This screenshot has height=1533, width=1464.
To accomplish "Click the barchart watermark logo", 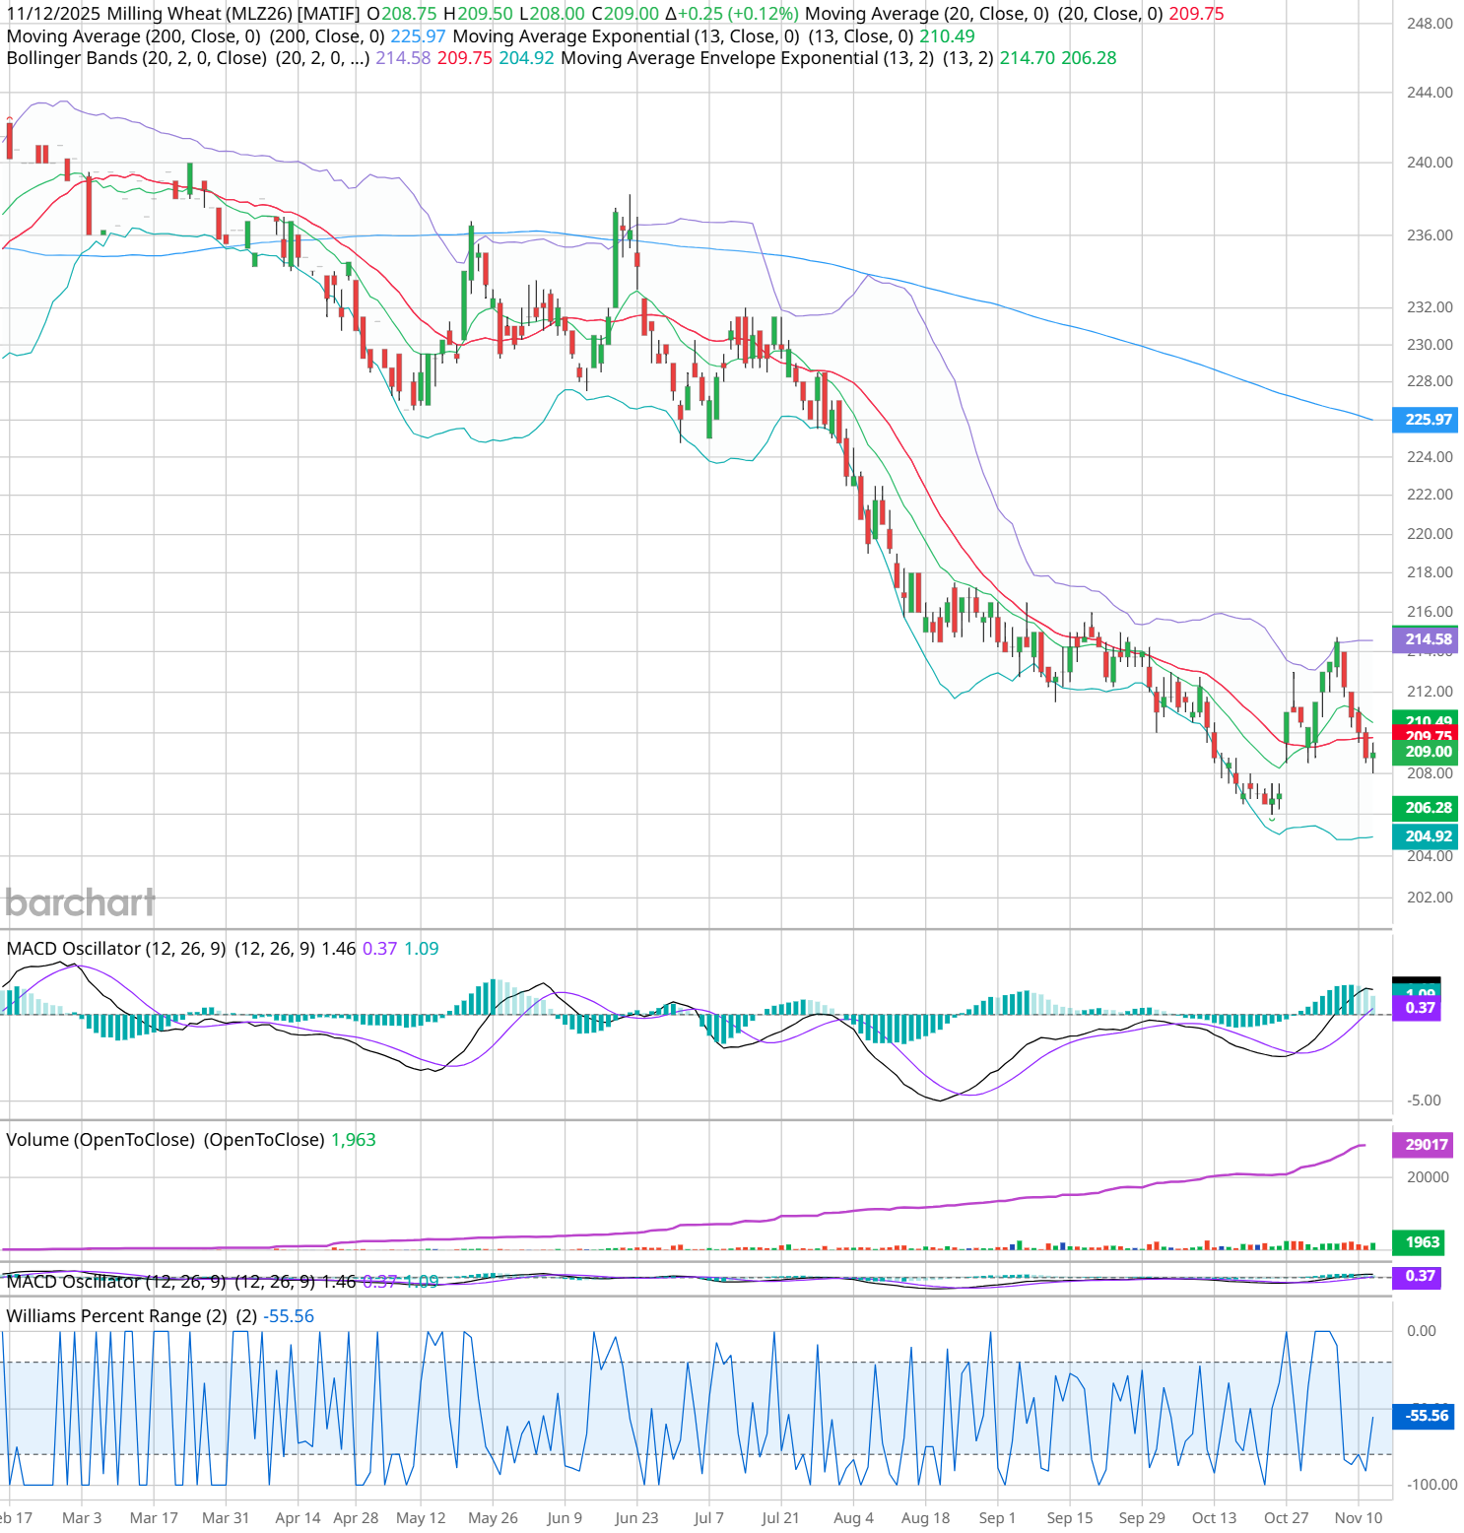I will point(80,902).
